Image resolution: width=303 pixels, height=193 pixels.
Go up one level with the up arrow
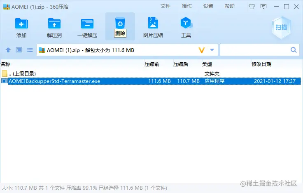point(8,50)
